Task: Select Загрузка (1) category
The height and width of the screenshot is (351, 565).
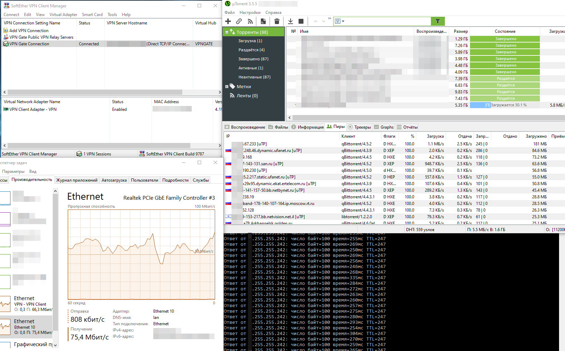Action: pyautogui.click(x=250, y=41)
